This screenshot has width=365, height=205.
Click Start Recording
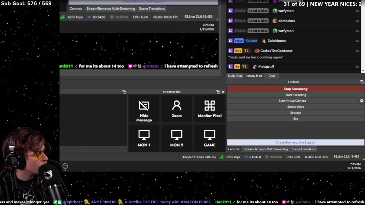tap(295, 95)
